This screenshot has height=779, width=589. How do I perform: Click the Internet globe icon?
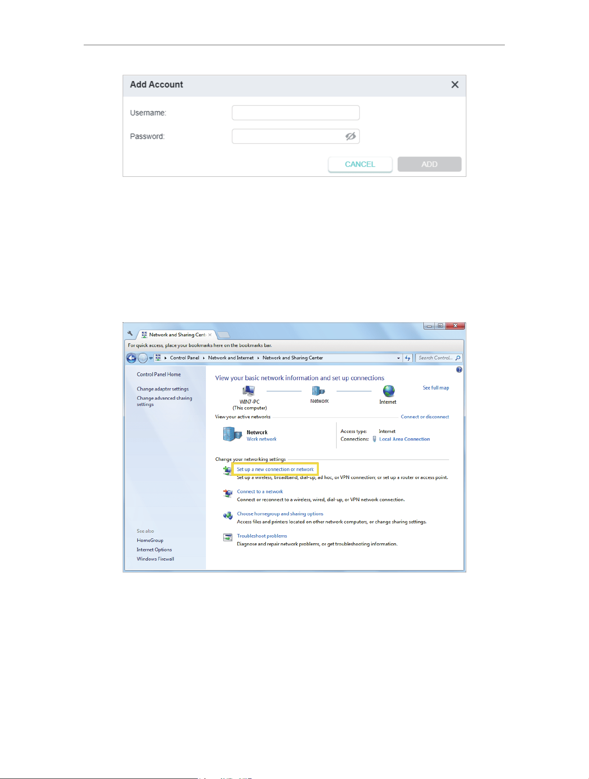click(x=388, y=391)
